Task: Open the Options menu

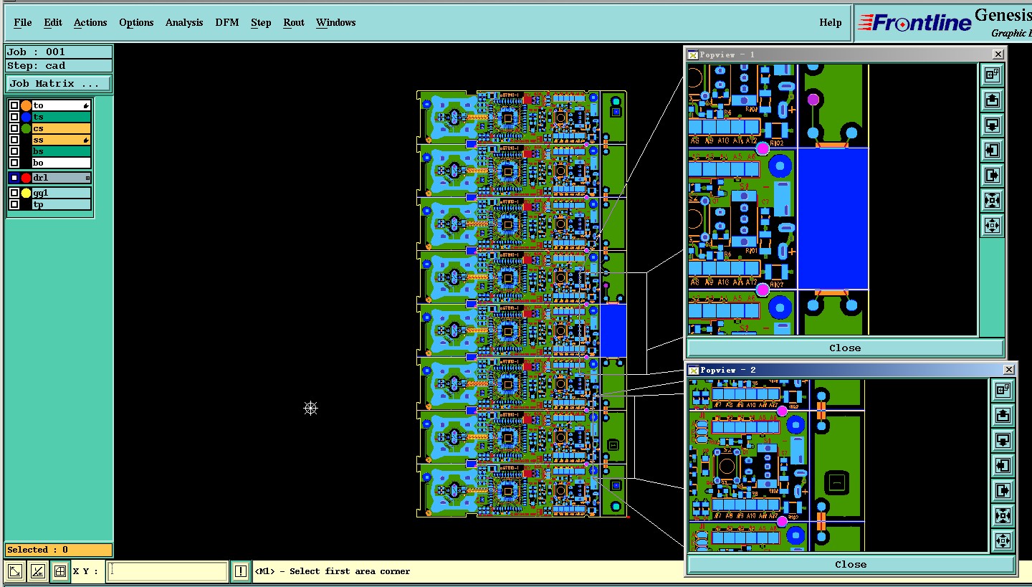Action: click(x=136, y=22)
